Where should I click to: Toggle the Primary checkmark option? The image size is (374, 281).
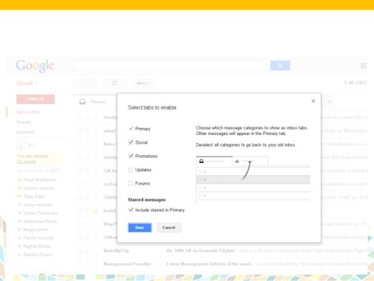(131, 128)
